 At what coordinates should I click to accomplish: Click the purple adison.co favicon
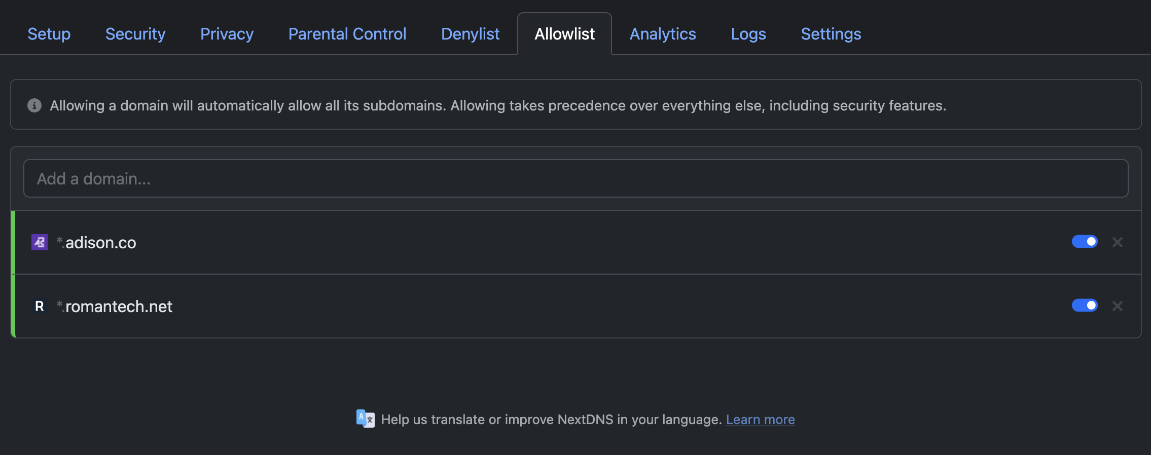pos(39,242)
